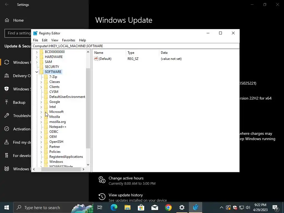The height and width of the screenshot is (213, 284).
Task: Click the volume speaker tray icon
Action: (x=248, y=207)
